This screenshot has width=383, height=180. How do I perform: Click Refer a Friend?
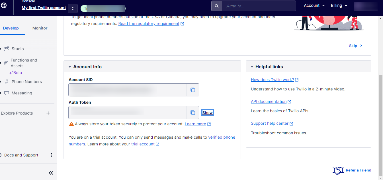pos(359,170)
